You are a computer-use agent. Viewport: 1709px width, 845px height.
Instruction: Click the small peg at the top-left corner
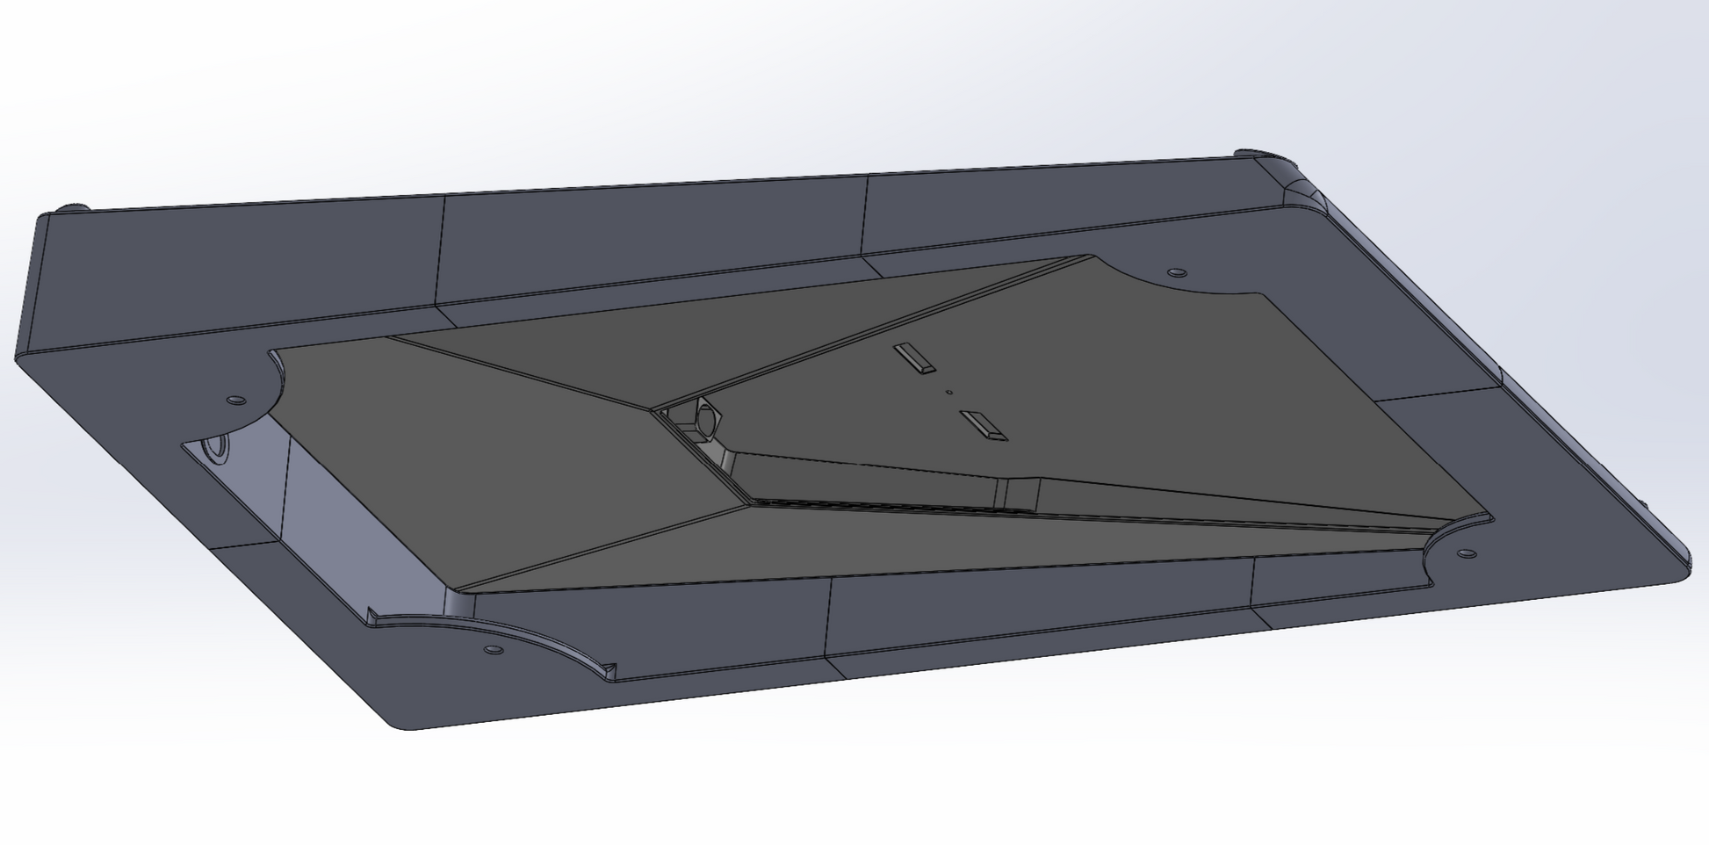72,209
